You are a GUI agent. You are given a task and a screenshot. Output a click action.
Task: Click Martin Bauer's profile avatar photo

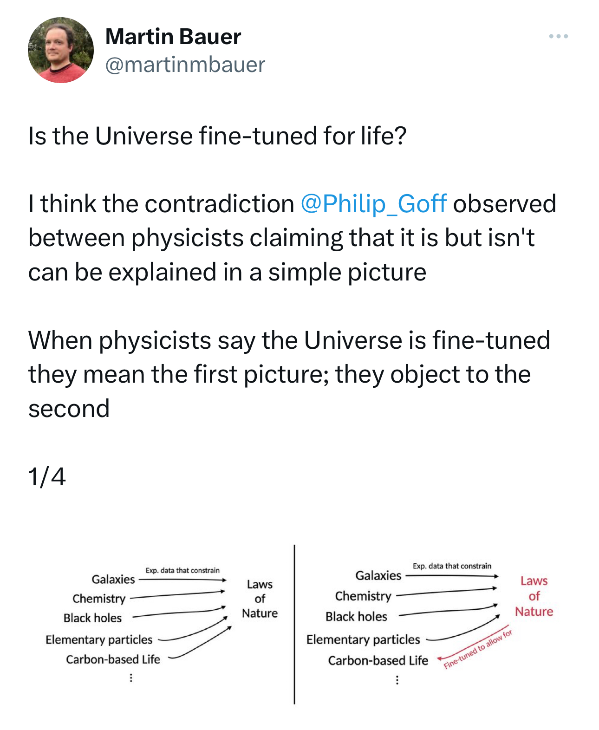(x=61, y=50)
